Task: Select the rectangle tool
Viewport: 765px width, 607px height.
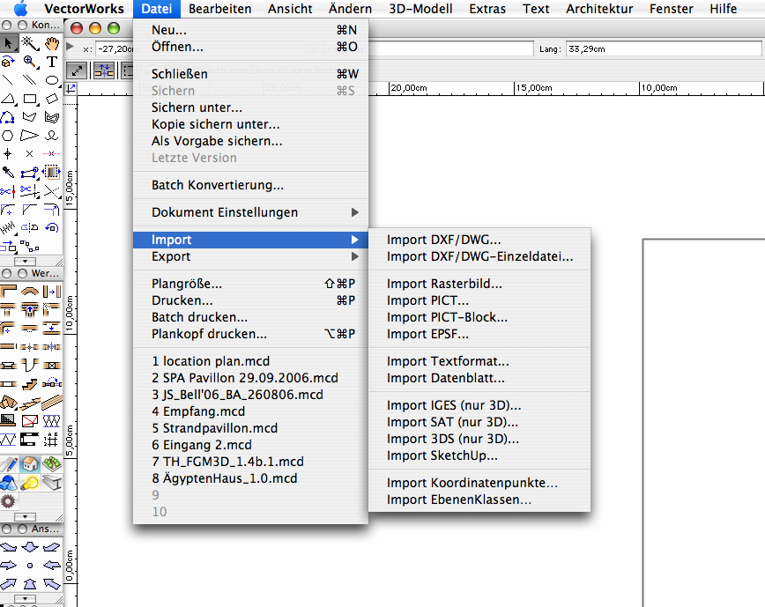Action: (30, 99)
